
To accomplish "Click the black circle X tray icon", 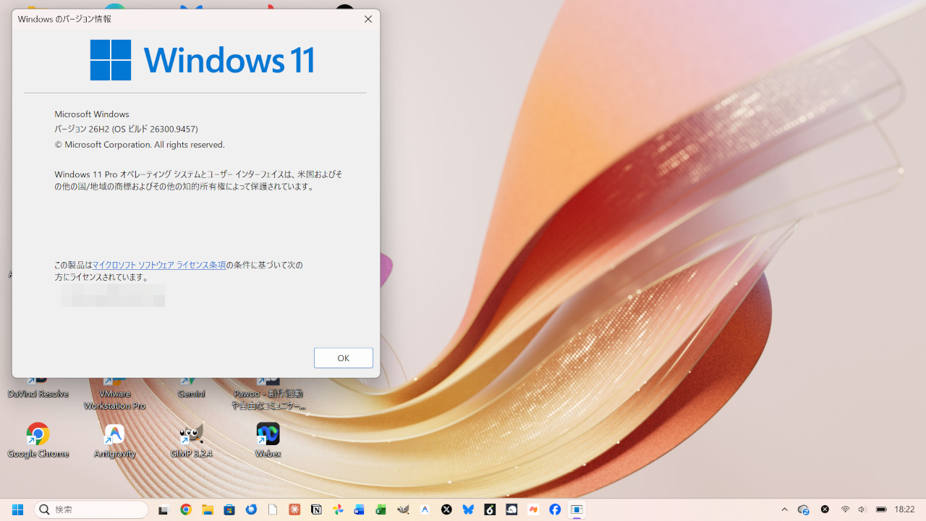I will [x=825, y=509].
